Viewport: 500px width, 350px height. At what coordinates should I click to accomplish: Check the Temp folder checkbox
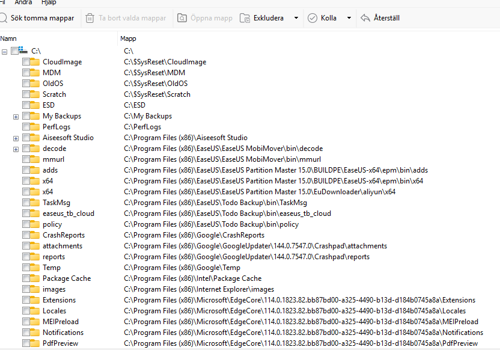(x=26, y=268)
